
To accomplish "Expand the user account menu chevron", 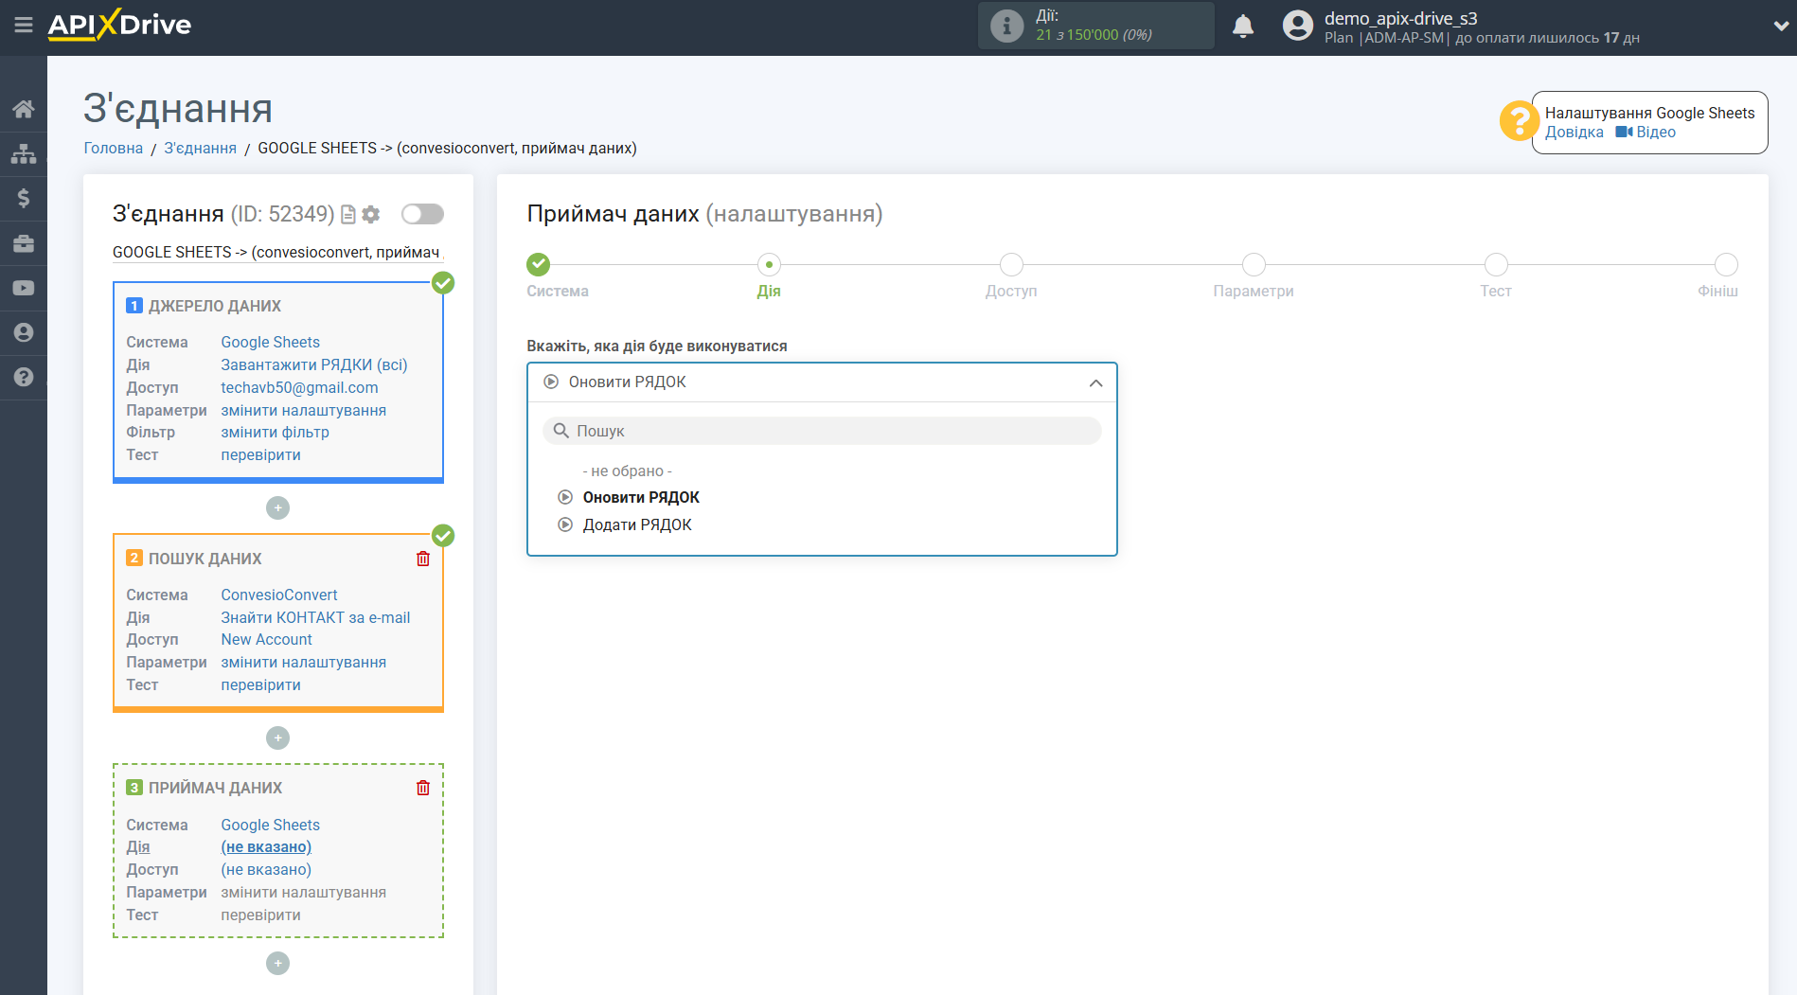I will point(1780,27).
